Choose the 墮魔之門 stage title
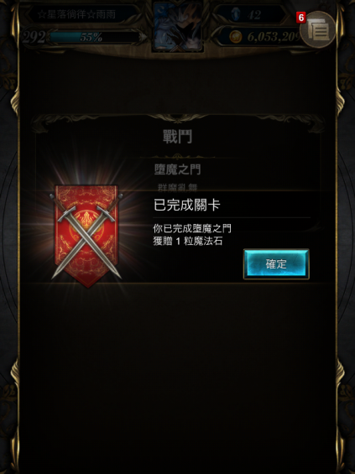This screenshot has height=474, width=355. [178, 169]
